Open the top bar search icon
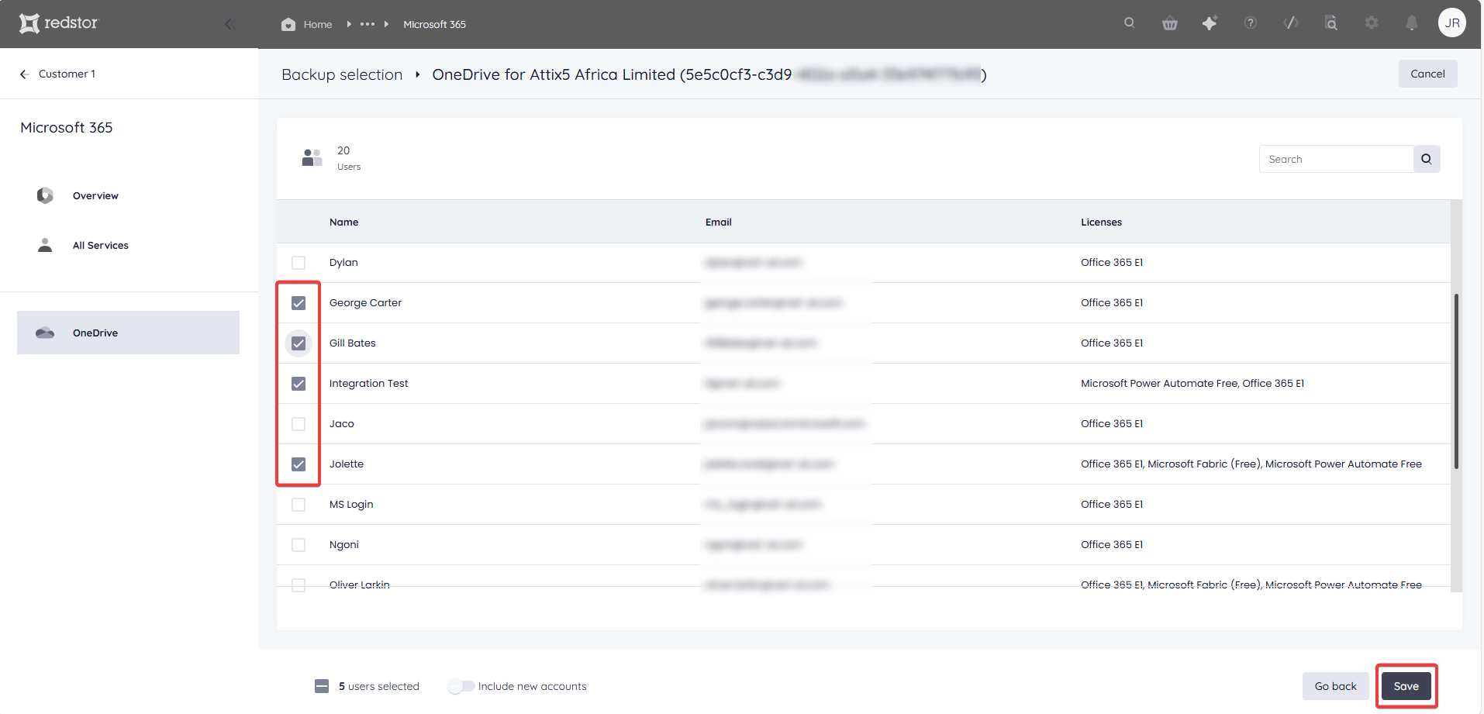 click(x=1130, y=22)
